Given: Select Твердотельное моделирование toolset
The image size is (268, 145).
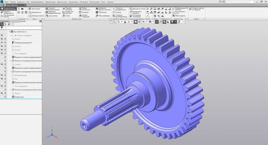Looking at the screenshot, I should [9, 9].
